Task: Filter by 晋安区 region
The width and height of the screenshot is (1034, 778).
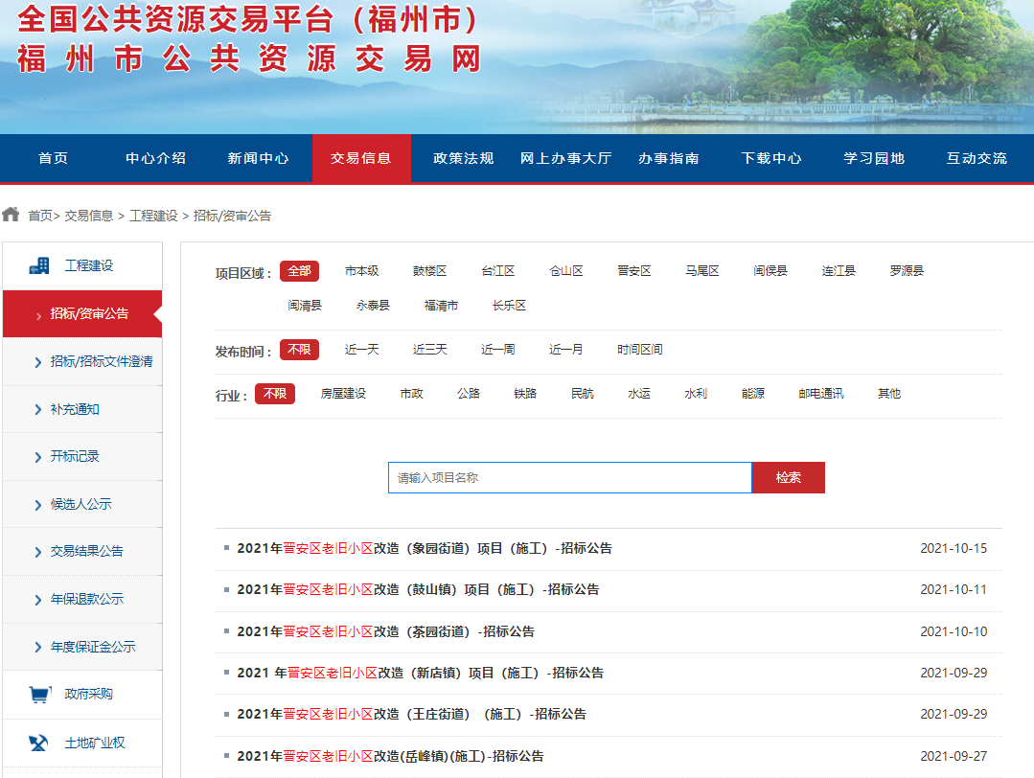Action: tap(633, 271)
